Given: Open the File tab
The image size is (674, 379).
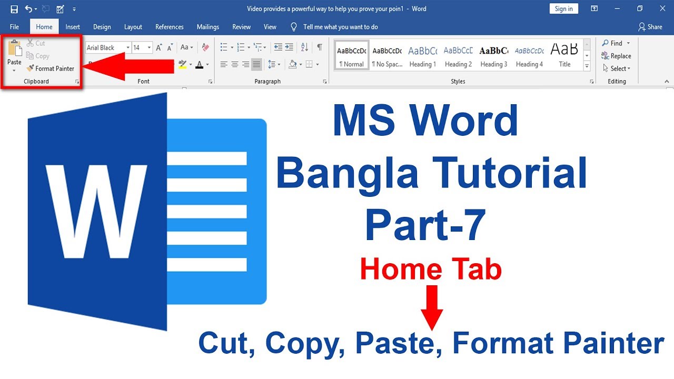Looking at the screenshot, I should click(x=14, y=27).
